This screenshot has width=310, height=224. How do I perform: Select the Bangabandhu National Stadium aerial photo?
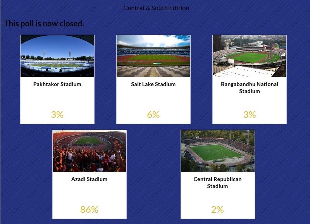(250, 56)
